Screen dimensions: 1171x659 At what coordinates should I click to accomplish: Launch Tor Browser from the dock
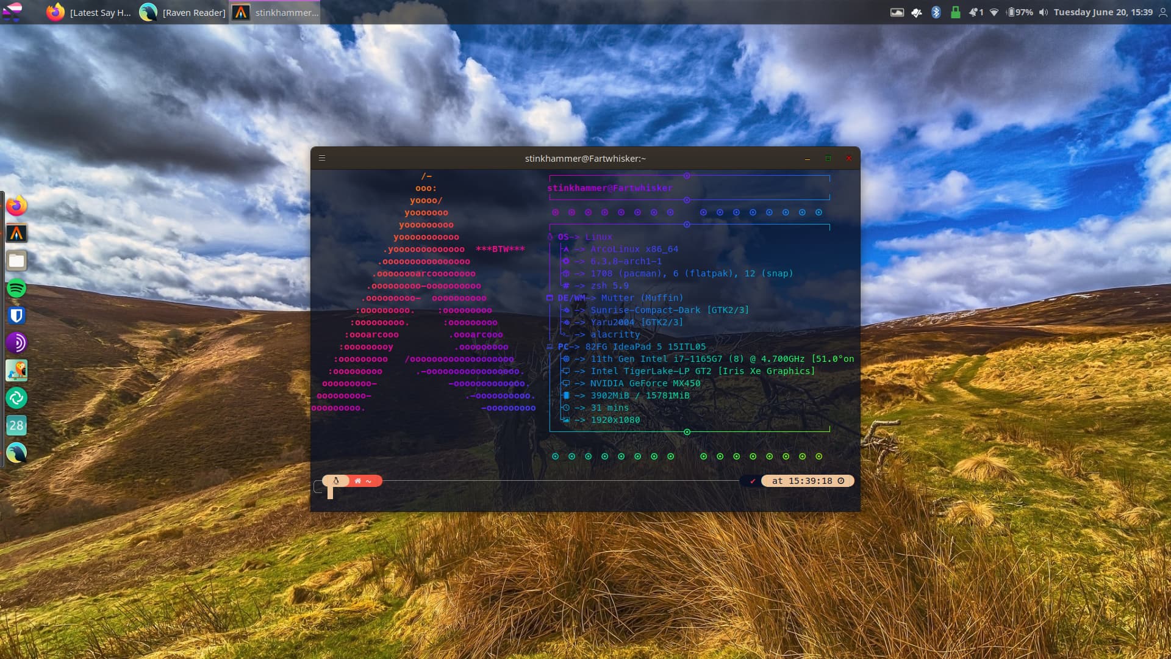(16, 343)
